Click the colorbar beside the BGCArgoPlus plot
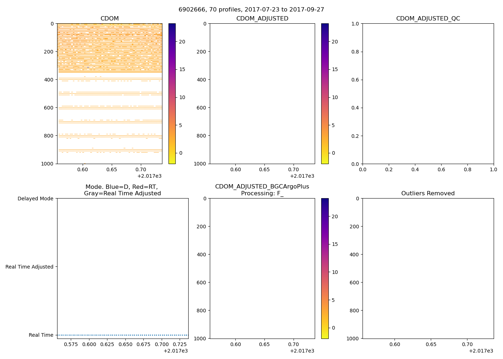This screenshot has height=359, width=503. coord(325,268)
